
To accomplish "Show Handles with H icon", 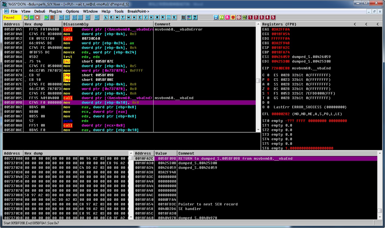I will click(x=134, y=17).
